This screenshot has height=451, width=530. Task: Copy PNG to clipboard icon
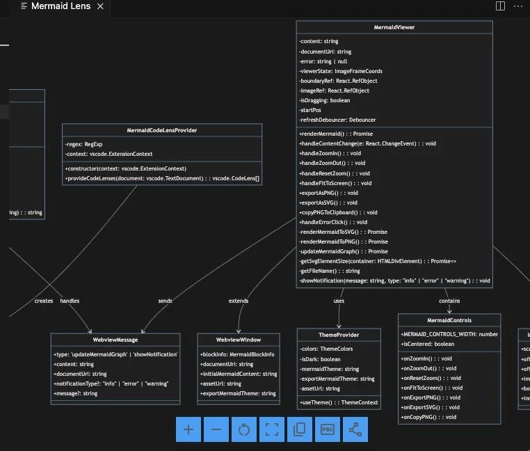coord(300,429)
